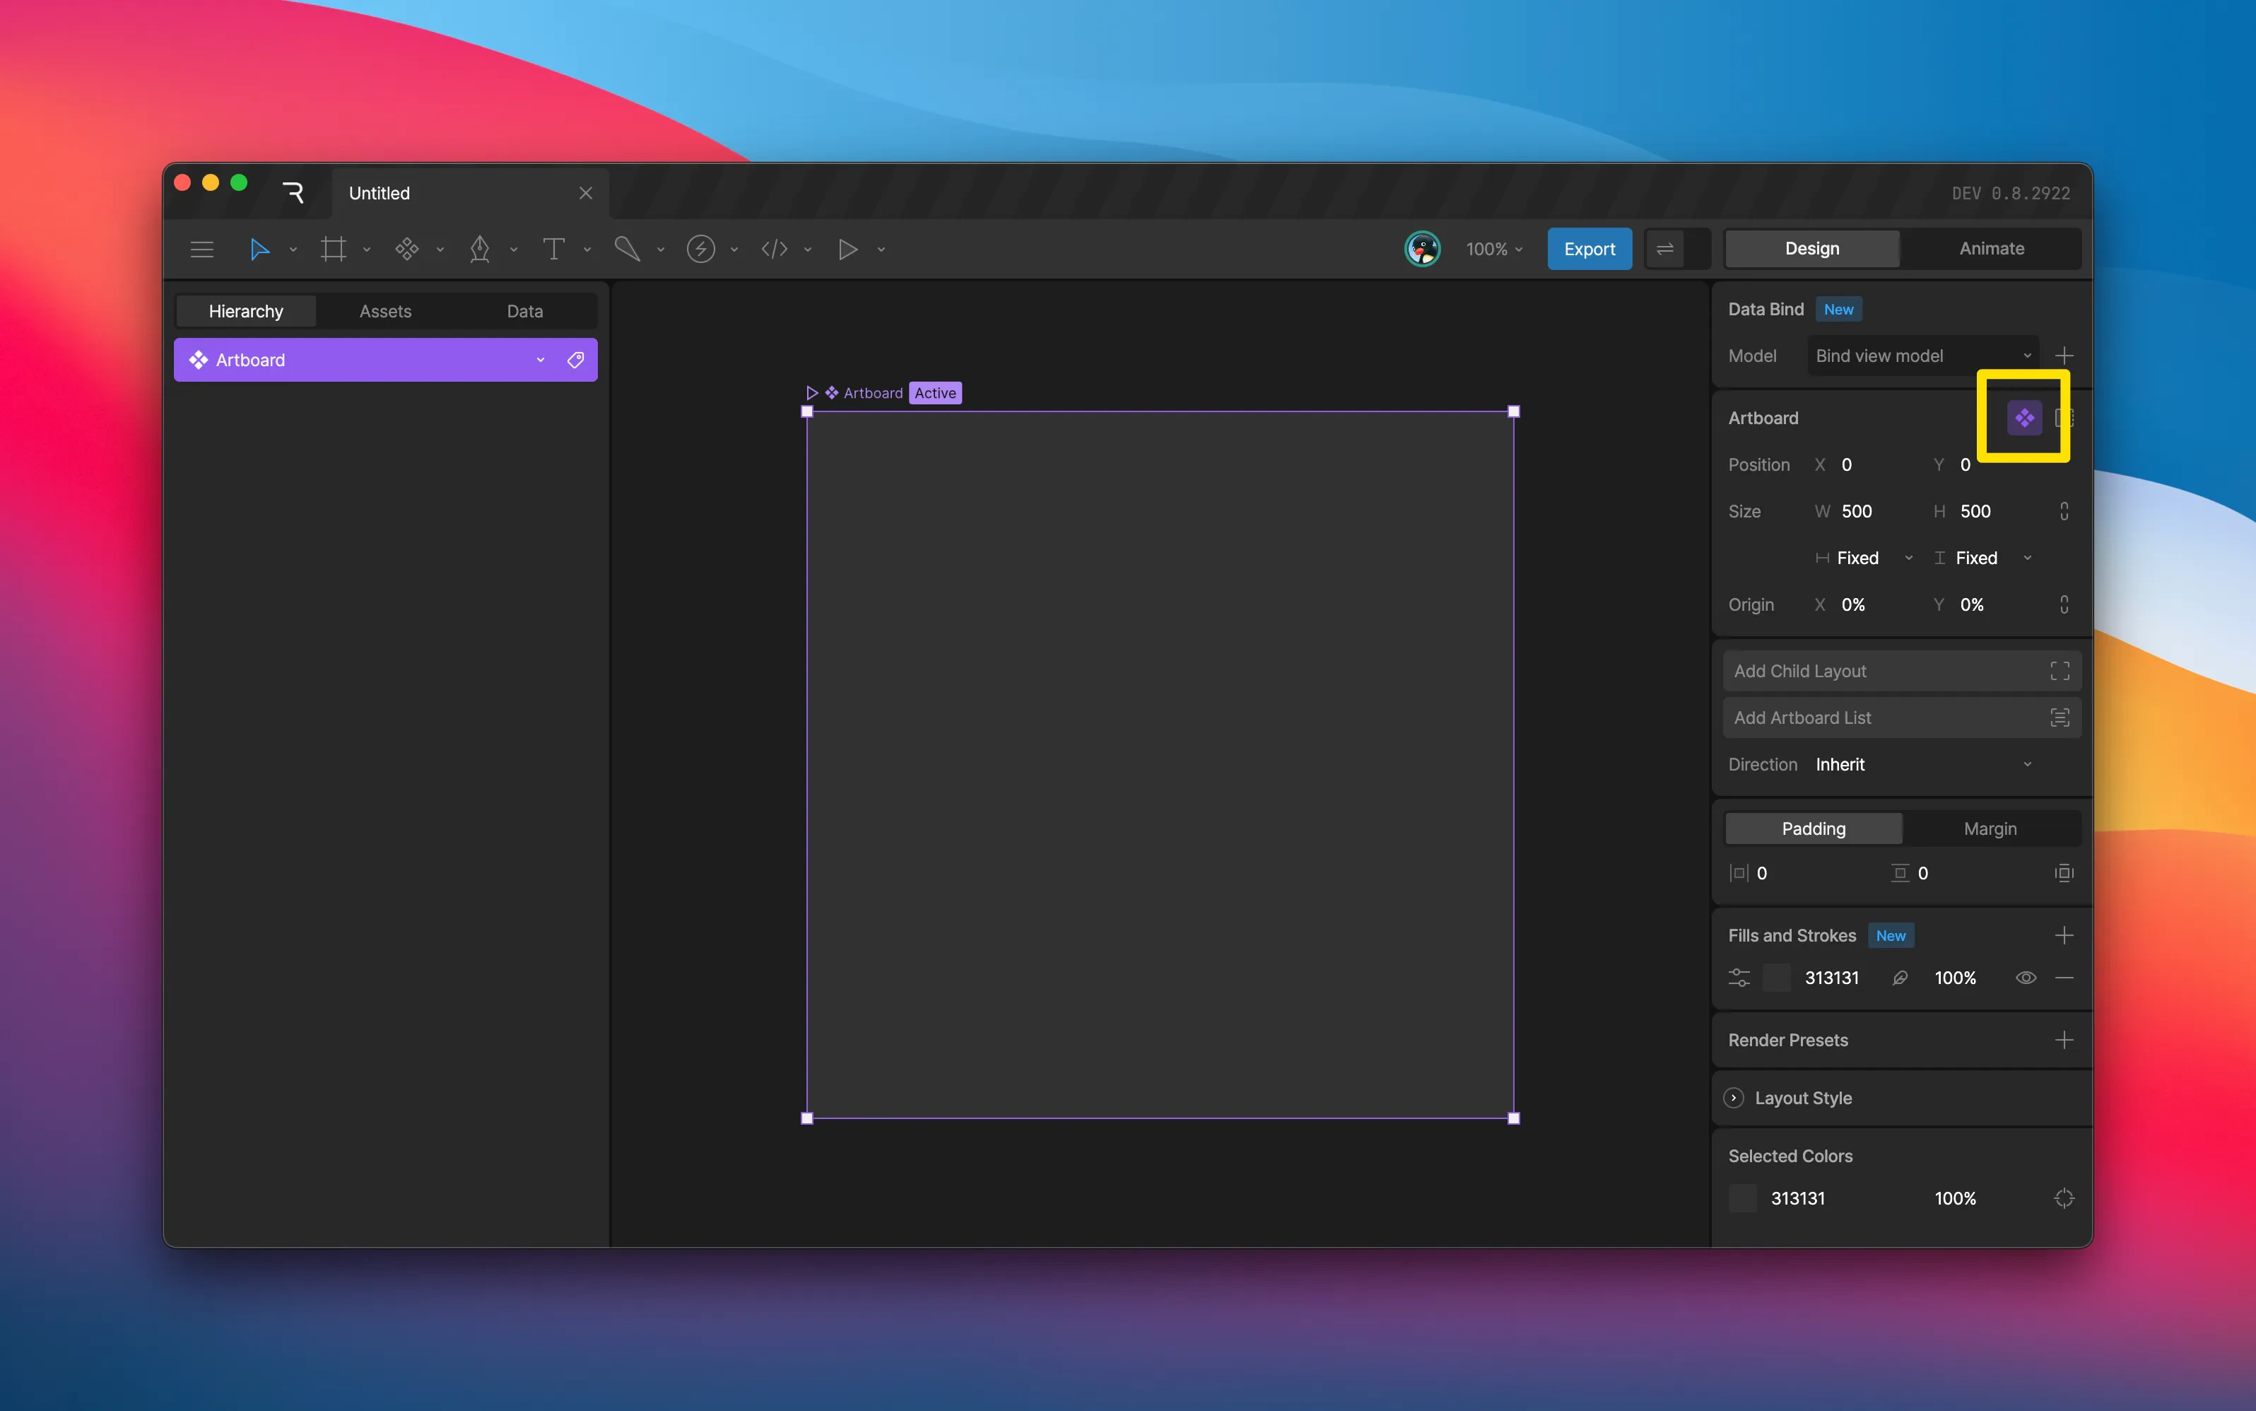Click the purple component icon beside Artboard heading
The width and height of the screenshot is (2256, 1411).
pyautogui.click(x=2023, y=418)
